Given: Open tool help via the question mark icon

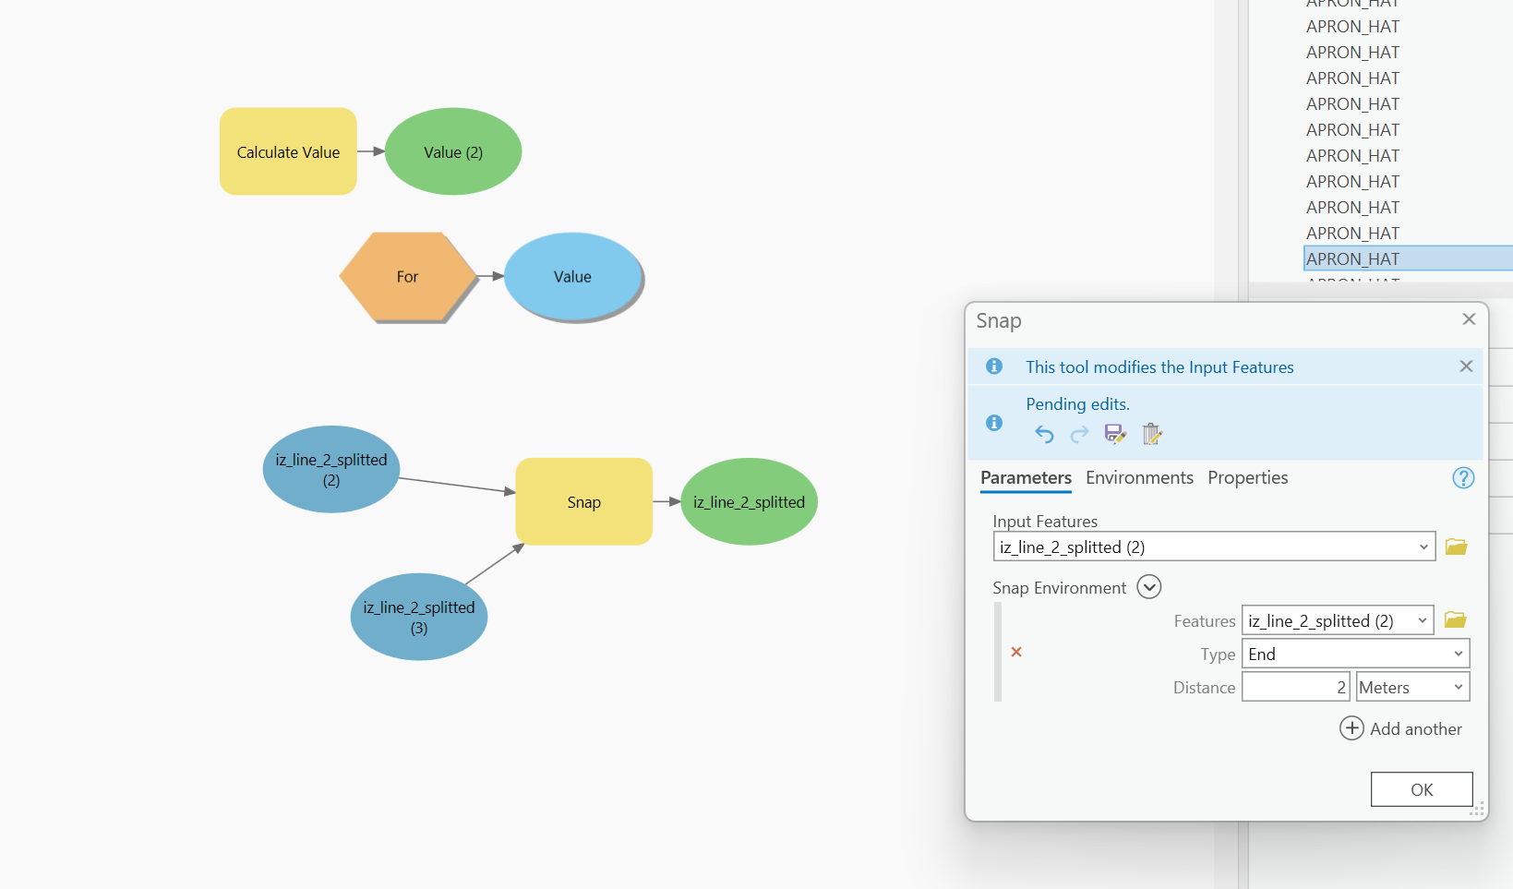Looking at the screenshot, I should coord(1463,477).
